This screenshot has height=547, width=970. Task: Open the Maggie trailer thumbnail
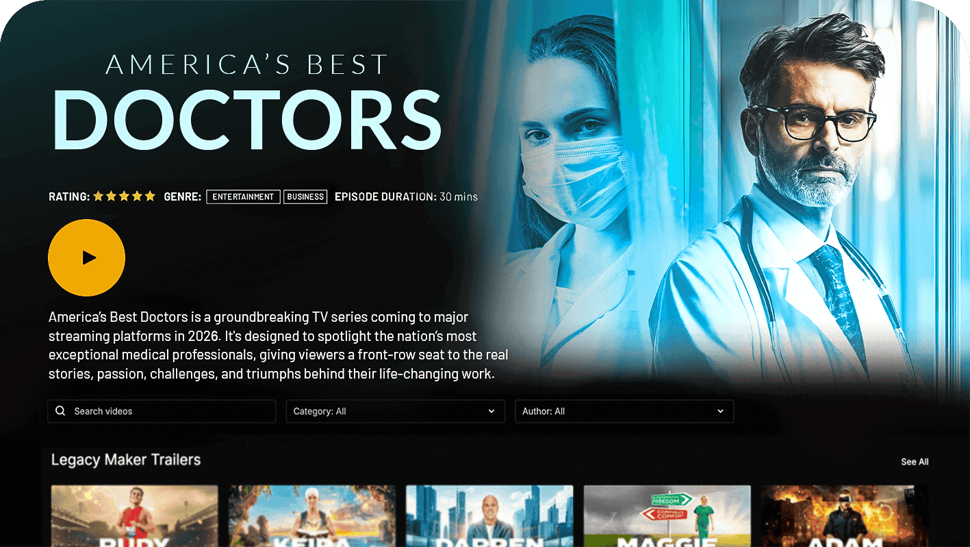[667, 516]
